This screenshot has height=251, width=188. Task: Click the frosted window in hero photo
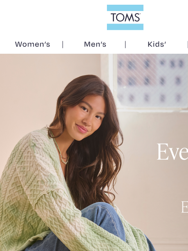[x=152, y=81]
